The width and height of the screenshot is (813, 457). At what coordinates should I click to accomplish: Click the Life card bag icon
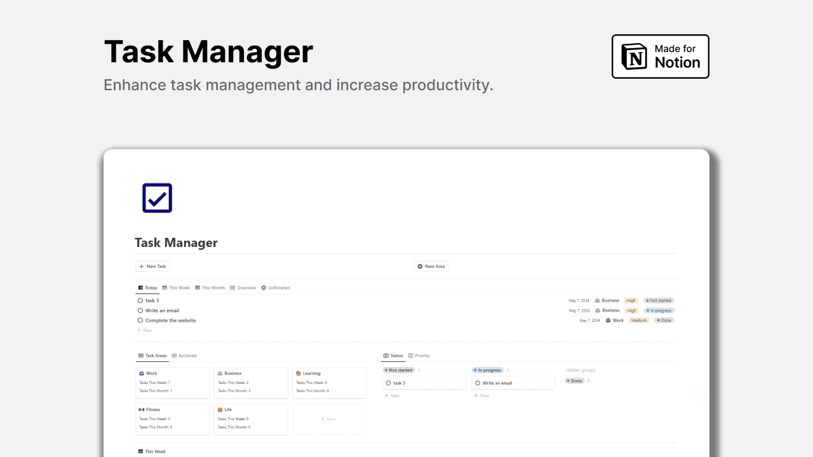click(220, 409)
